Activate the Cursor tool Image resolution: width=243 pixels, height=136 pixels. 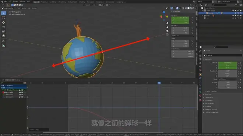tap(4, 18)
